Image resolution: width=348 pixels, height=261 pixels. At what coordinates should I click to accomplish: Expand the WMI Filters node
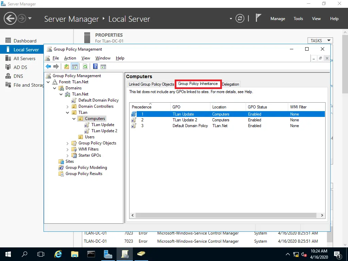(68, 150)
